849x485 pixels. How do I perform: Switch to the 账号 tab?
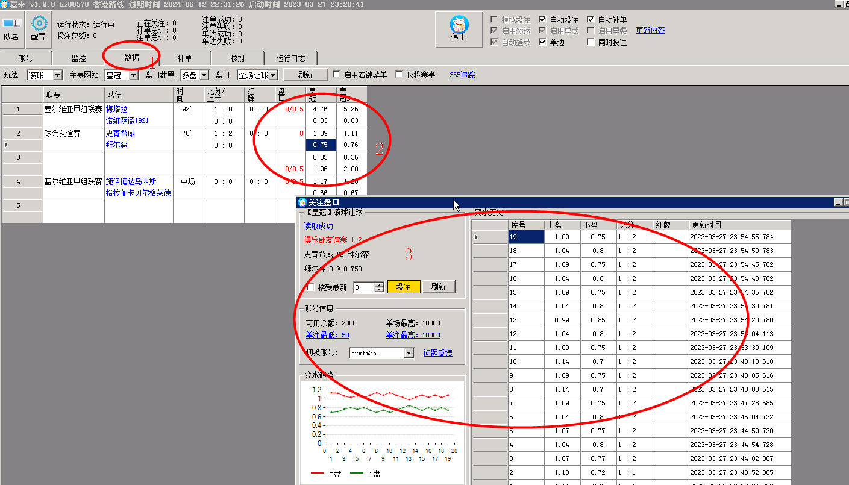click(x=26, y=58)
